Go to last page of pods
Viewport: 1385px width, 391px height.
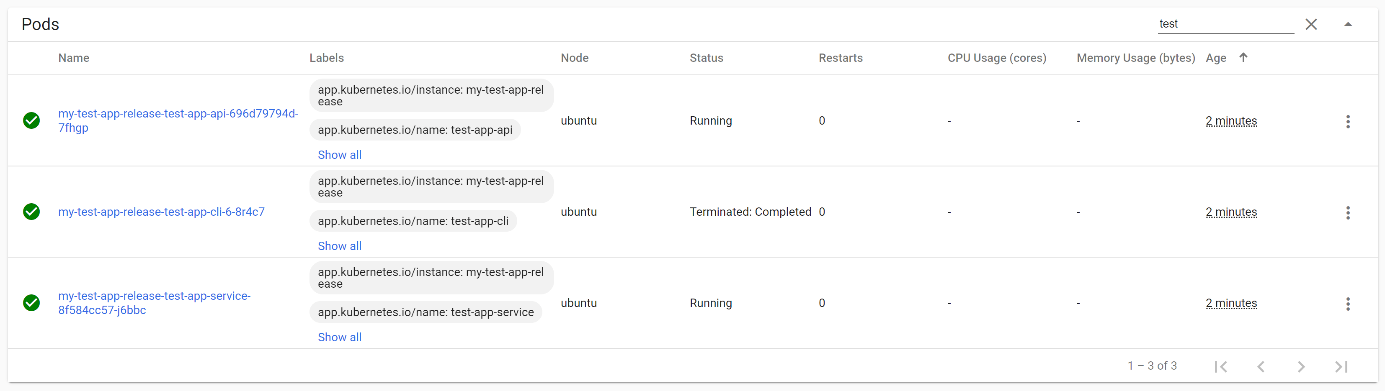pos(1341,366)
